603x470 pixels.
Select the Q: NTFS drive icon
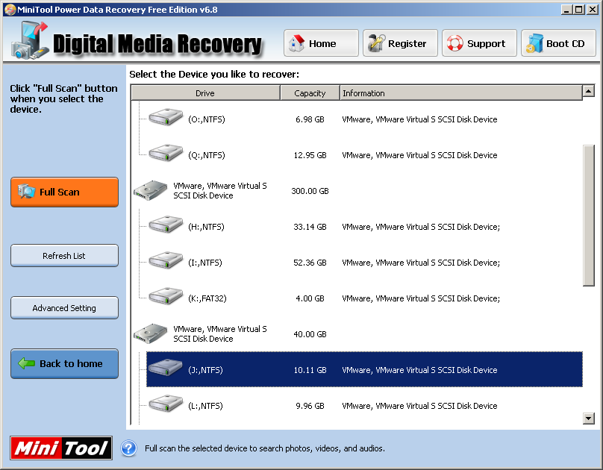(x=166, y=153)
